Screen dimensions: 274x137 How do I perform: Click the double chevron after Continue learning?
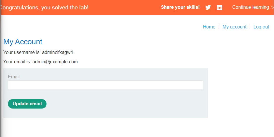pyautogui.click(x=272, y=7)
